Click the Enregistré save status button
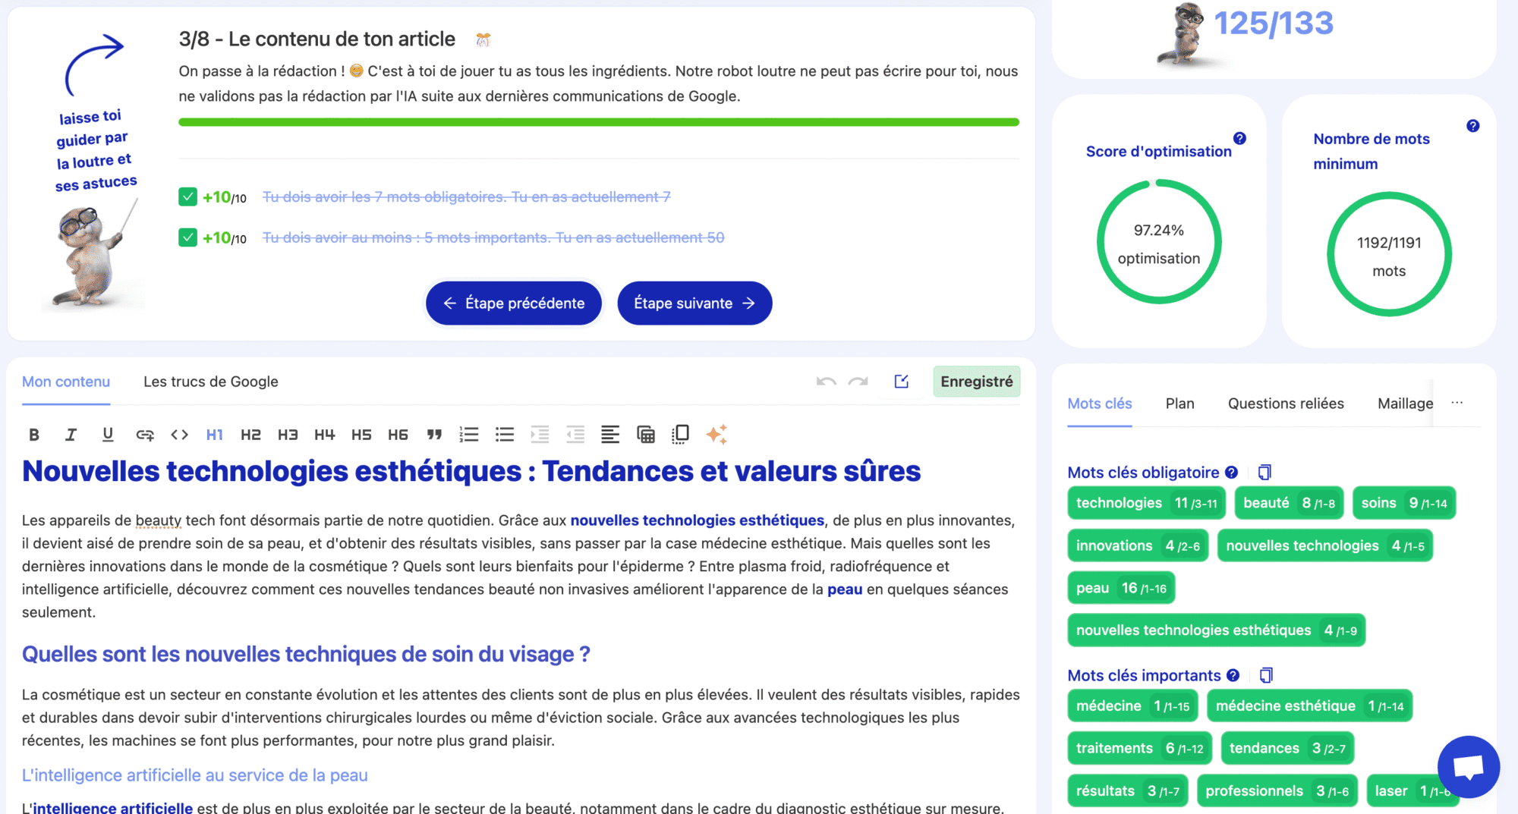This screenshot has width=1518, height=814. click(x=977, y=382)
